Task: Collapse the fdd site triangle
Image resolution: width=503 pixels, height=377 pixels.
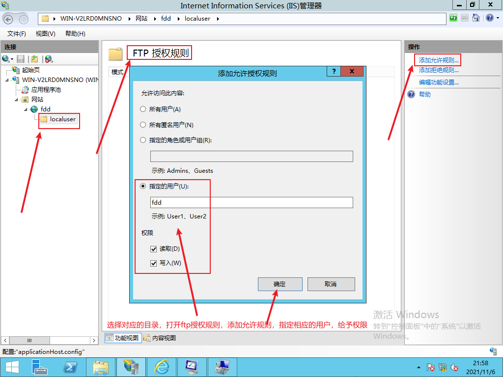Action: point(26,109)
